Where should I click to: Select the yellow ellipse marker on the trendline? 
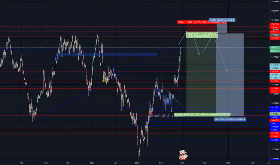(x=105, y=81)
